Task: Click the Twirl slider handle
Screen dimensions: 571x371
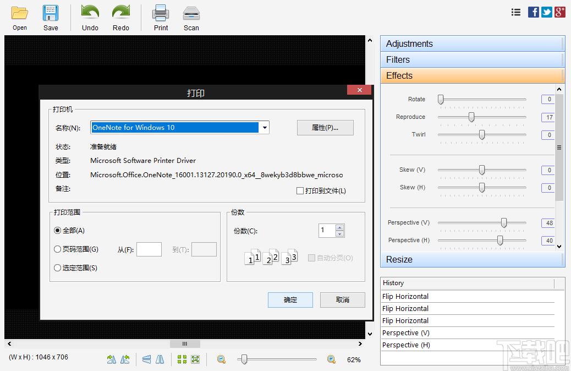Action: point(482,134)
